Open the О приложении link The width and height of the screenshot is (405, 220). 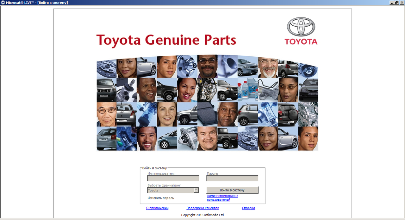pos(157,208)
